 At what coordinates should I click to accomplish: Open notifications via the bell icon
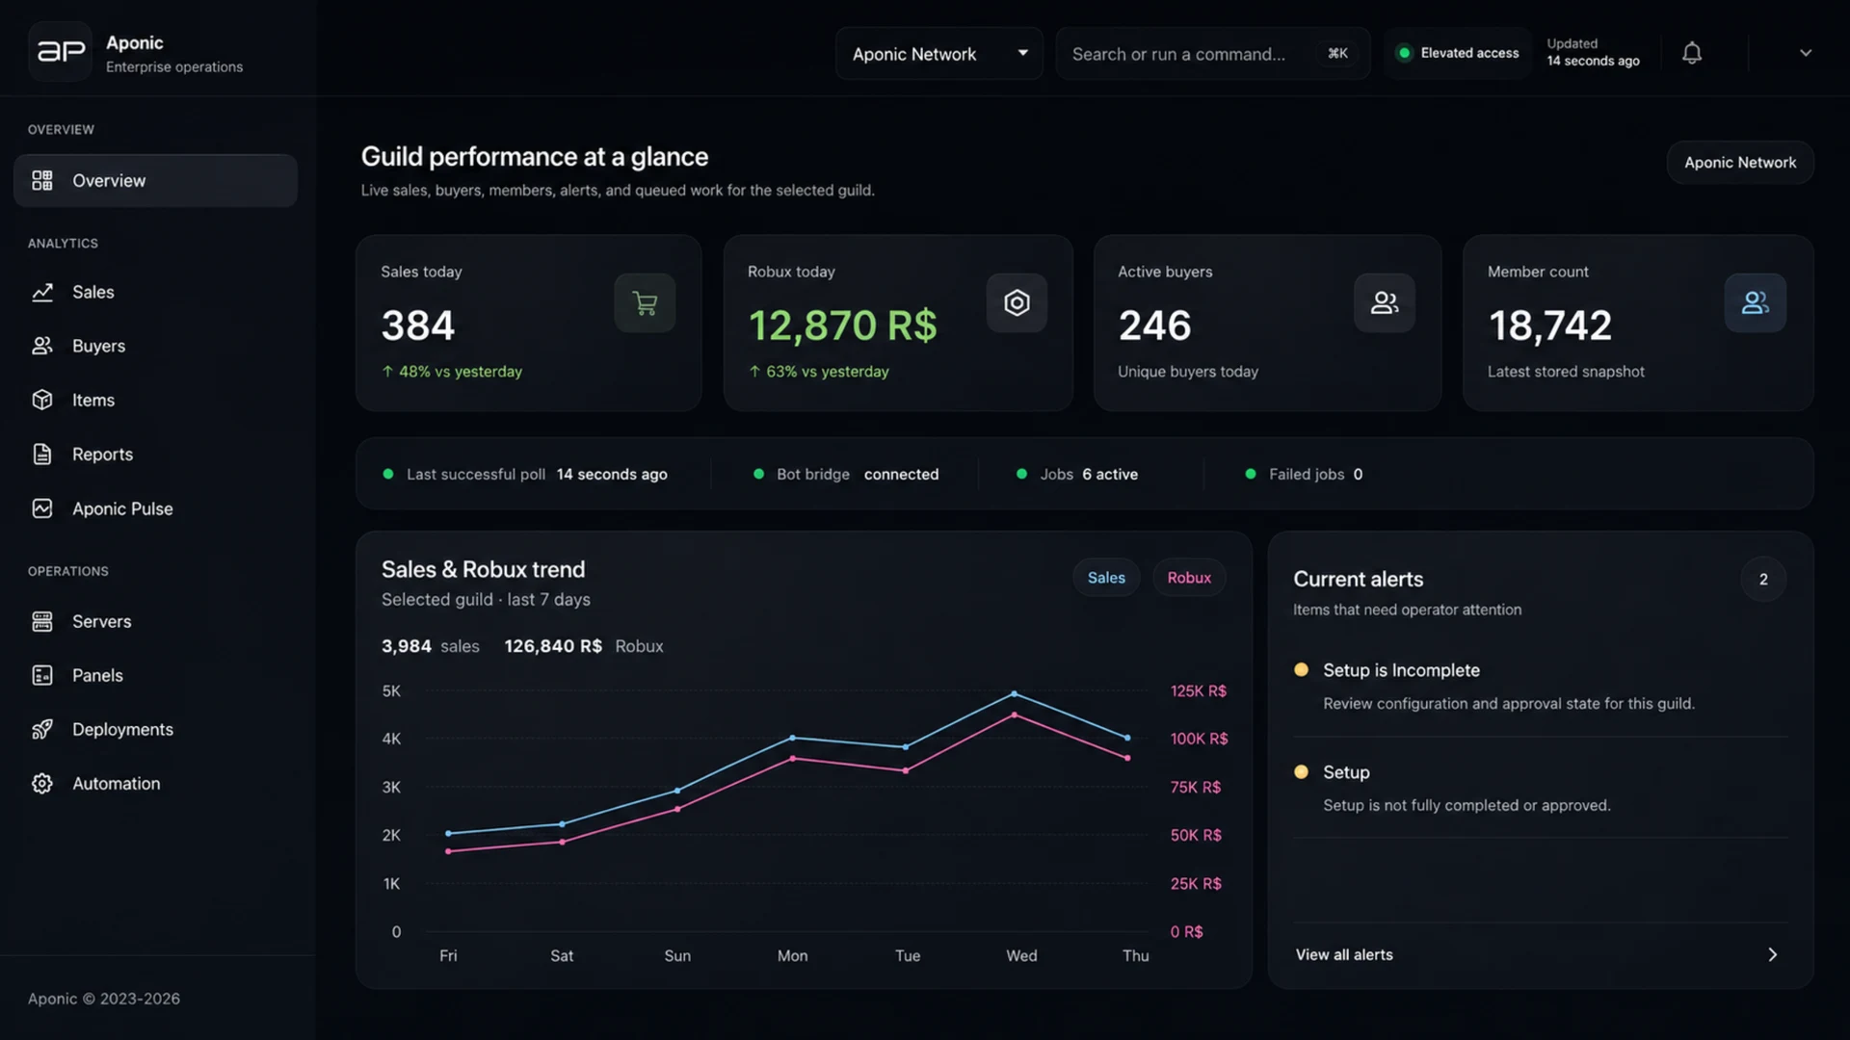[1692, 53]
